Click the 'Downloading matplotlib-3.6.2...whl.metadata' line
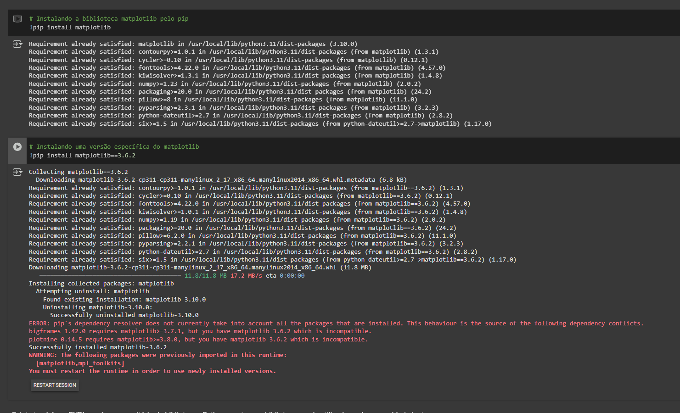The height and width of the screenshot is (413, 680). tap(221, 180)
